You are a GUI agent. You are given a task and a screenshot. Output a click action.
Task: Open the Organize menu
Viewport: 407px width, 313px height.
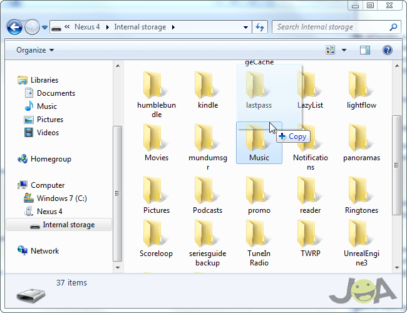[35, 50]
